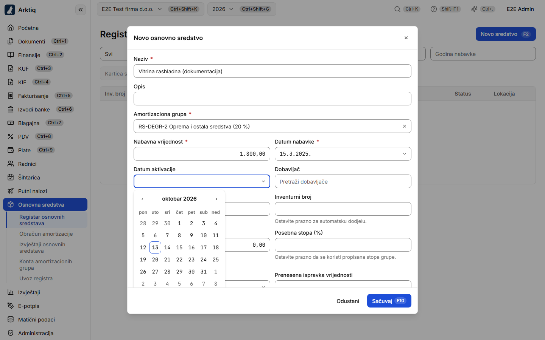The image size is (545, 340).
Task: Click the Sačuvaj save button
Action: coord(389,301)
